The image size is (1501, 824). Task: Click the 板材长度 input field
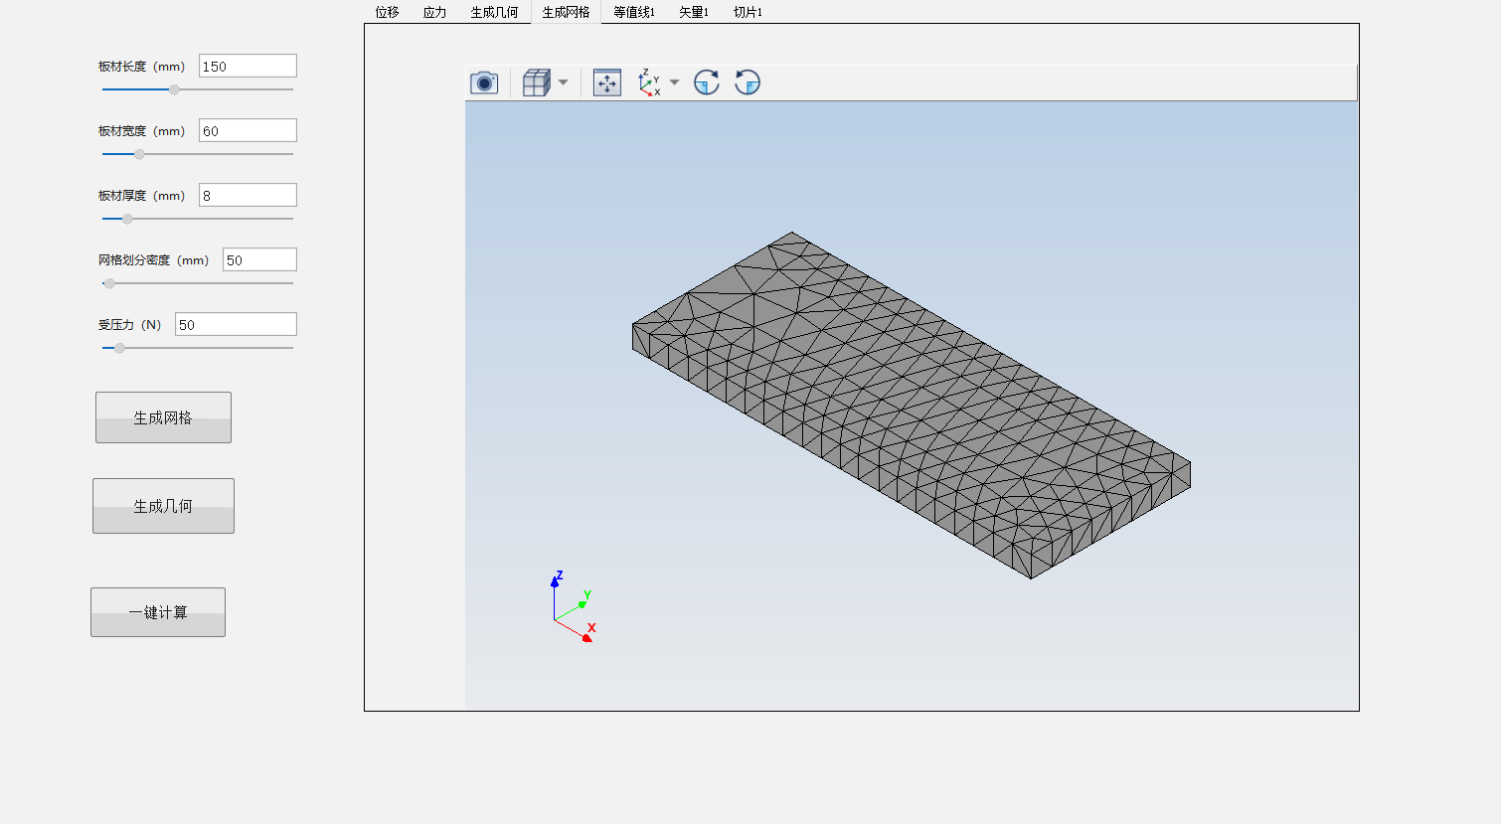(248, 66)
